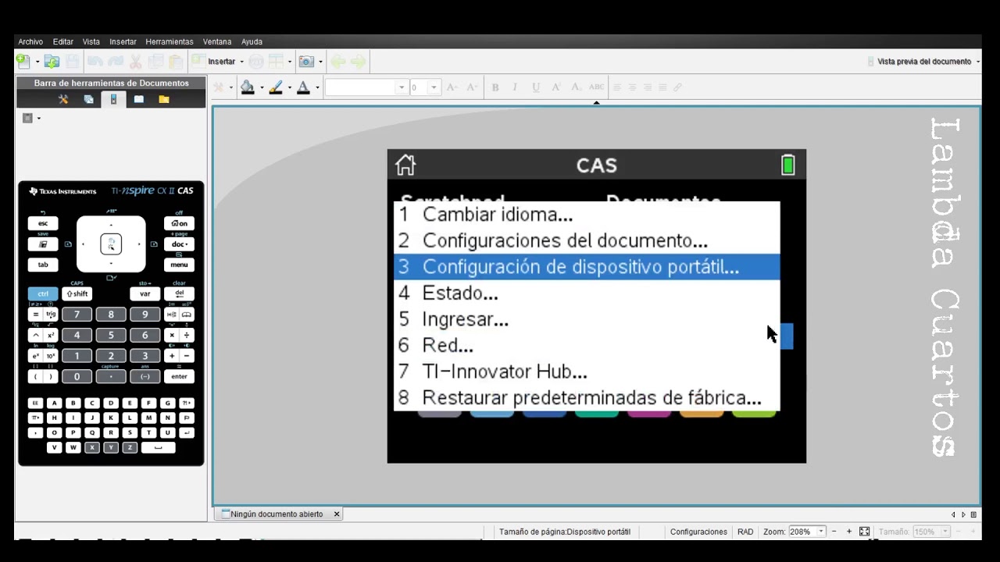Open the Vista menu
Image resolution: width=1000 pixels, height=562 pixels.
pos(91,41)
